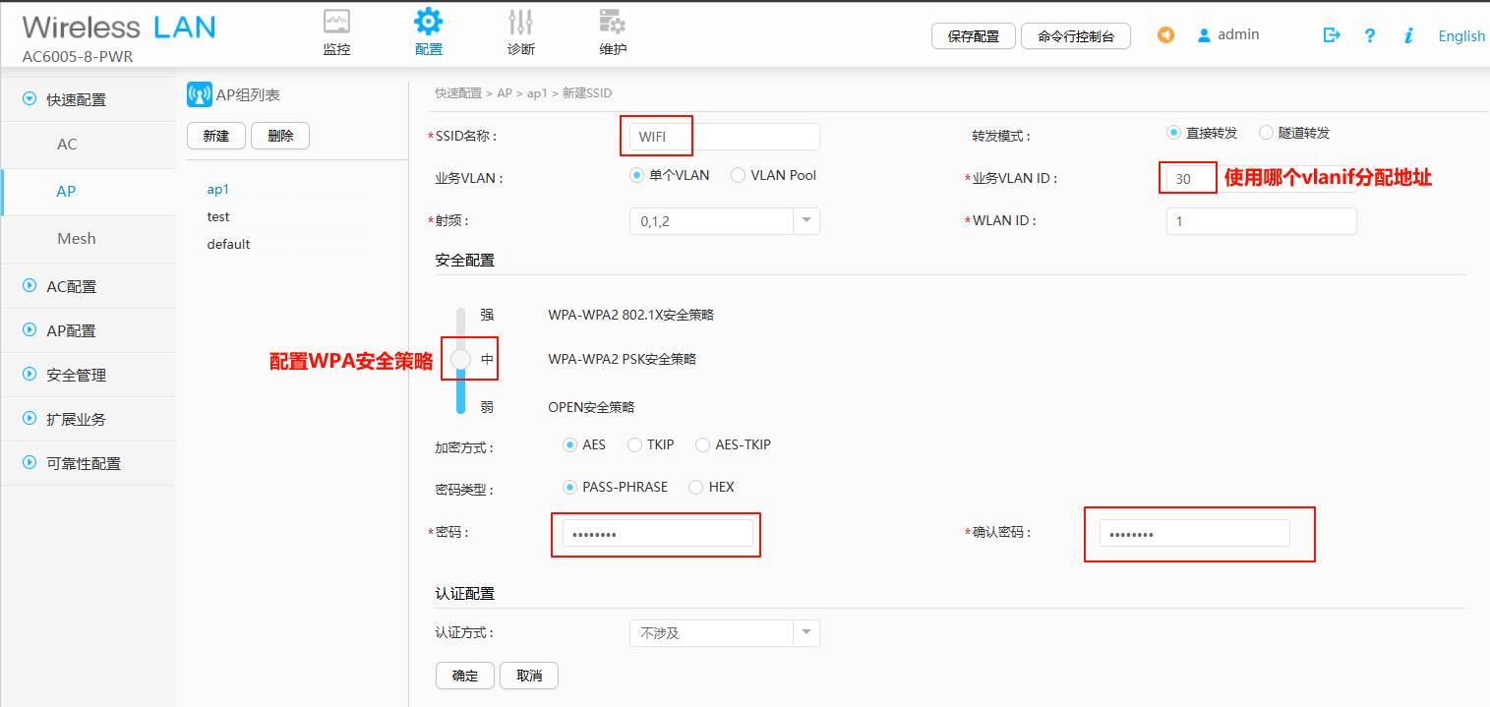The width and height of the screenshot is (1490, 707).
Task: Select HEX password type
Action: (695, 487)
